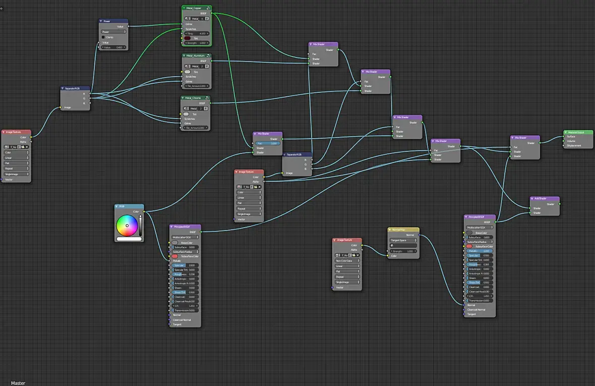Click Displacement socket on Material Output node
595x386 pixels.
click(x=564, y=146)
